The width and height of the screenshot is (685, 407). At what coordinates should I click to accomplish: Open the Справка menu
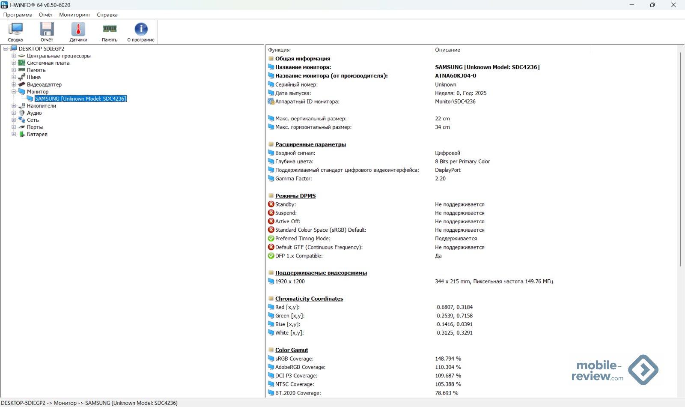coord(107,15)
